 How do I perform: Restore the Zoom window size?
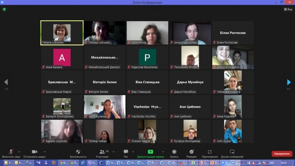(282, 2)
